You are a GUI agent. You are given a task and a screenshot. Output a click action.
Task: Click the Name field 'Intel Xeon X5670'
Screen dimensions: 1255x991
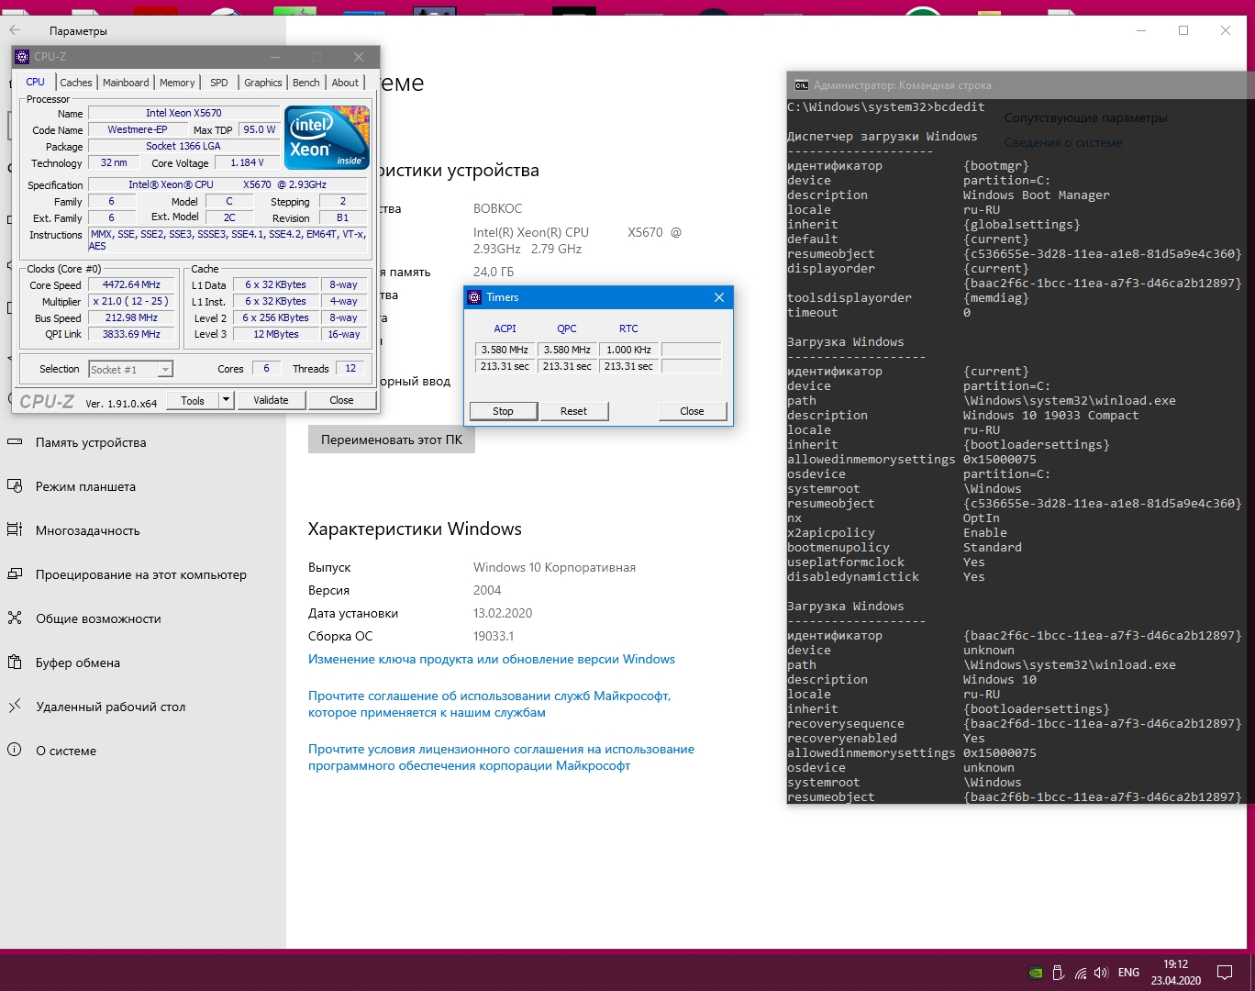tap(183, 113)
